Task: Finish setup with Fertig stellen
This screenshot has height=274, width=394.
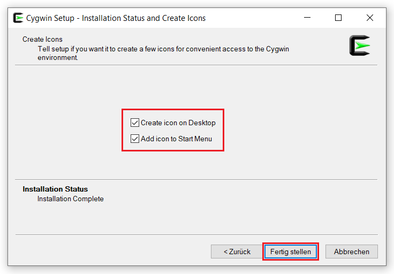Action: [290, 252]
